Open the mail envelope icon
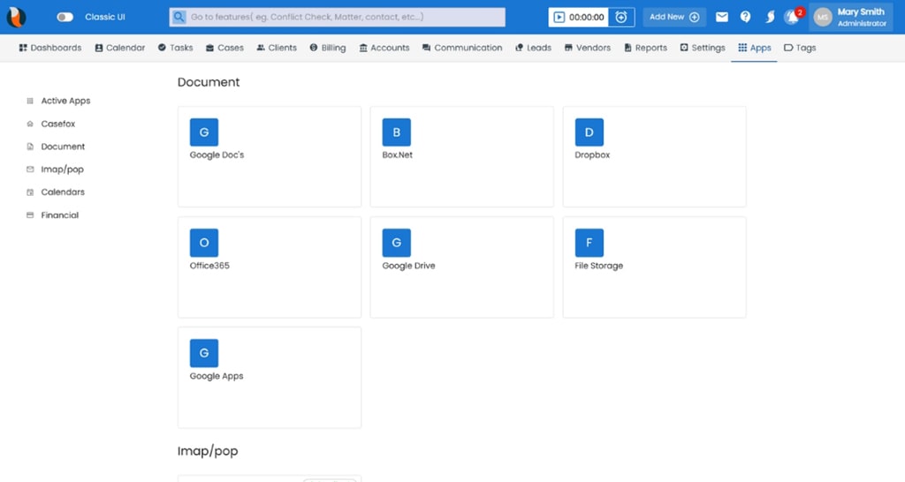Viewport: 905px width, 482px height. click(x=722, y=17)
